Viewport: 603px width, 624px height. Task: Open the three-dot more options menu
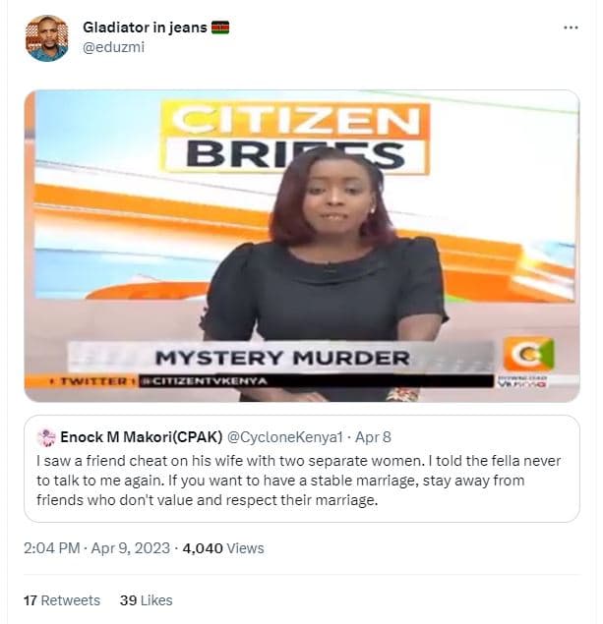[x=571, y=28]
